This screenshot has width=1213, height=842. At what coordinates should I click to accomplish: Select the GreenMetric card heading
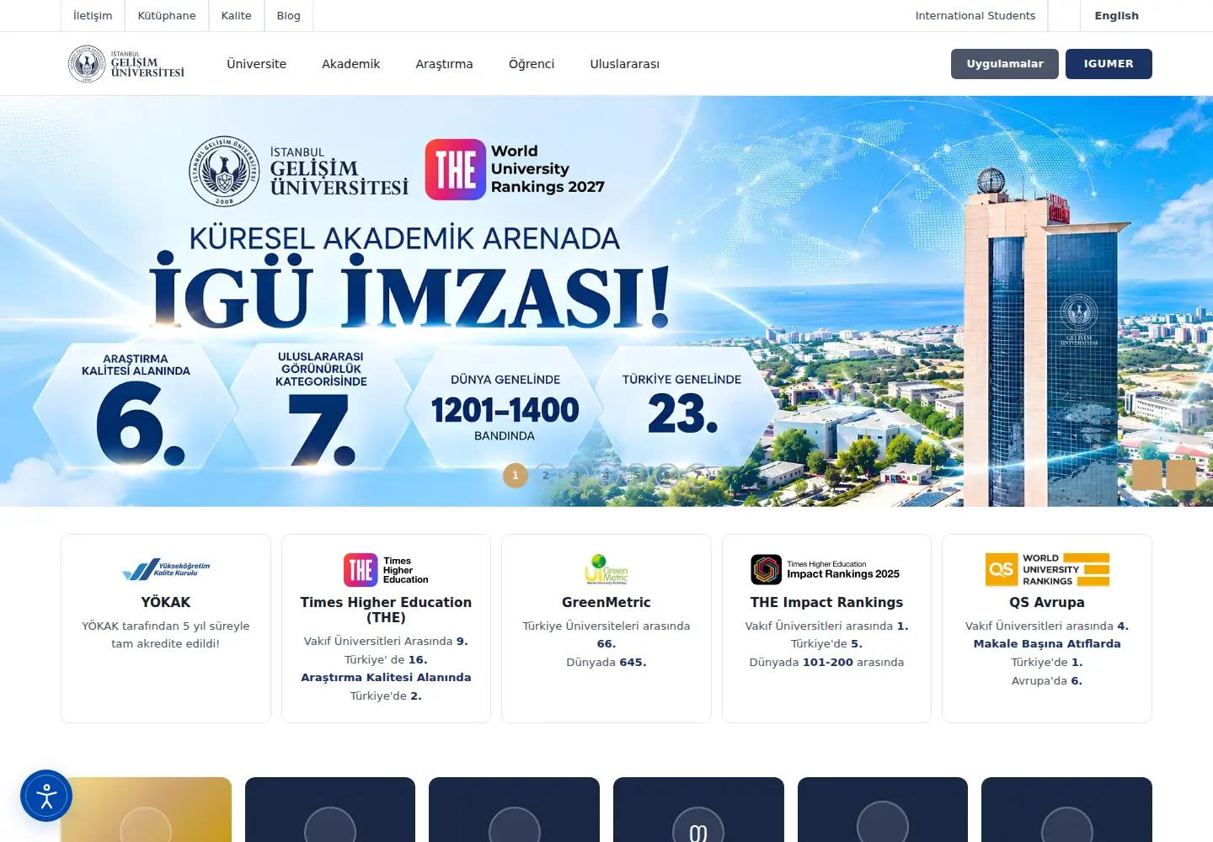606,602
